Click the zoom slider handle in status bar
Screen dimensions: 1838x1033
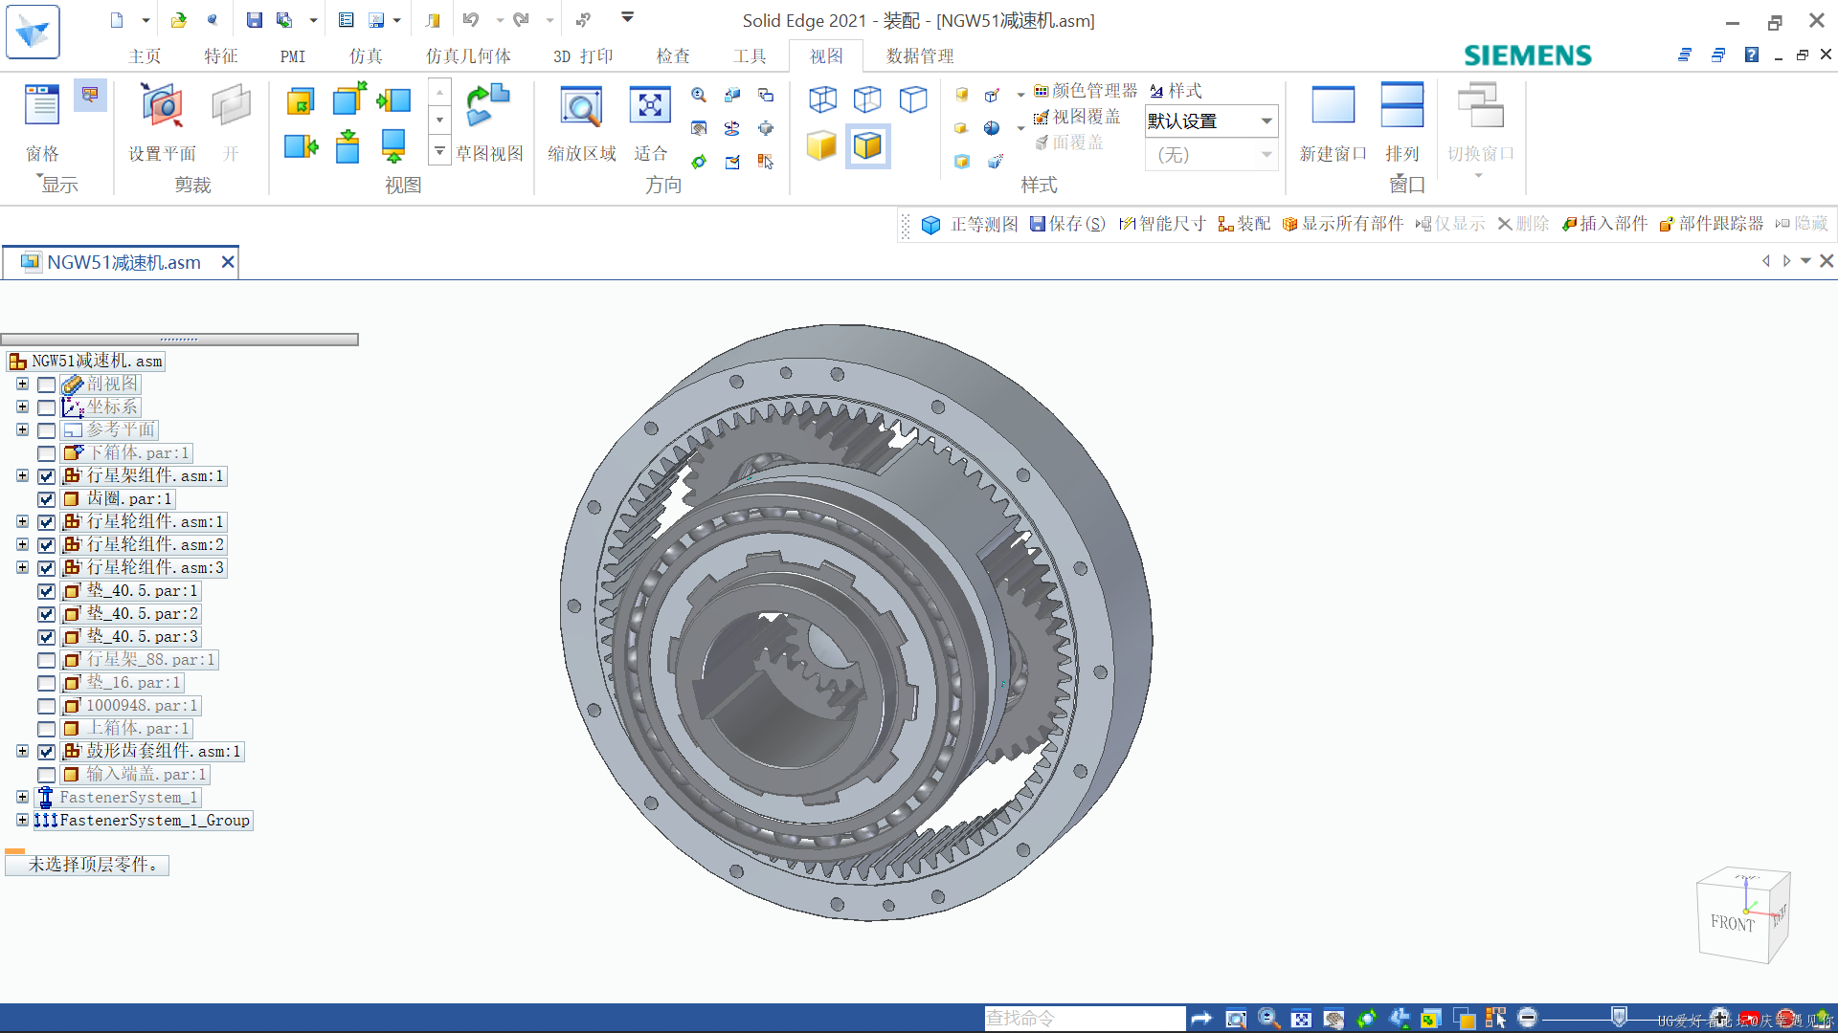click(1619, 1018)
